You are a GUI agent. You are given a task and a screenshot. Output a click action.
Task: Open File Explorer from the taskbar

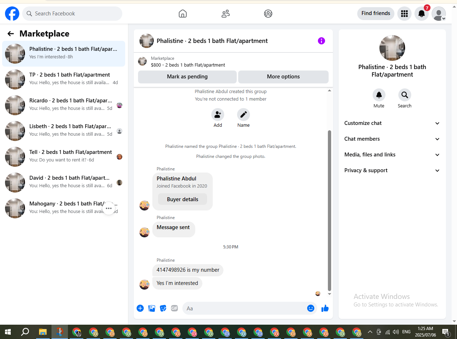43,332
